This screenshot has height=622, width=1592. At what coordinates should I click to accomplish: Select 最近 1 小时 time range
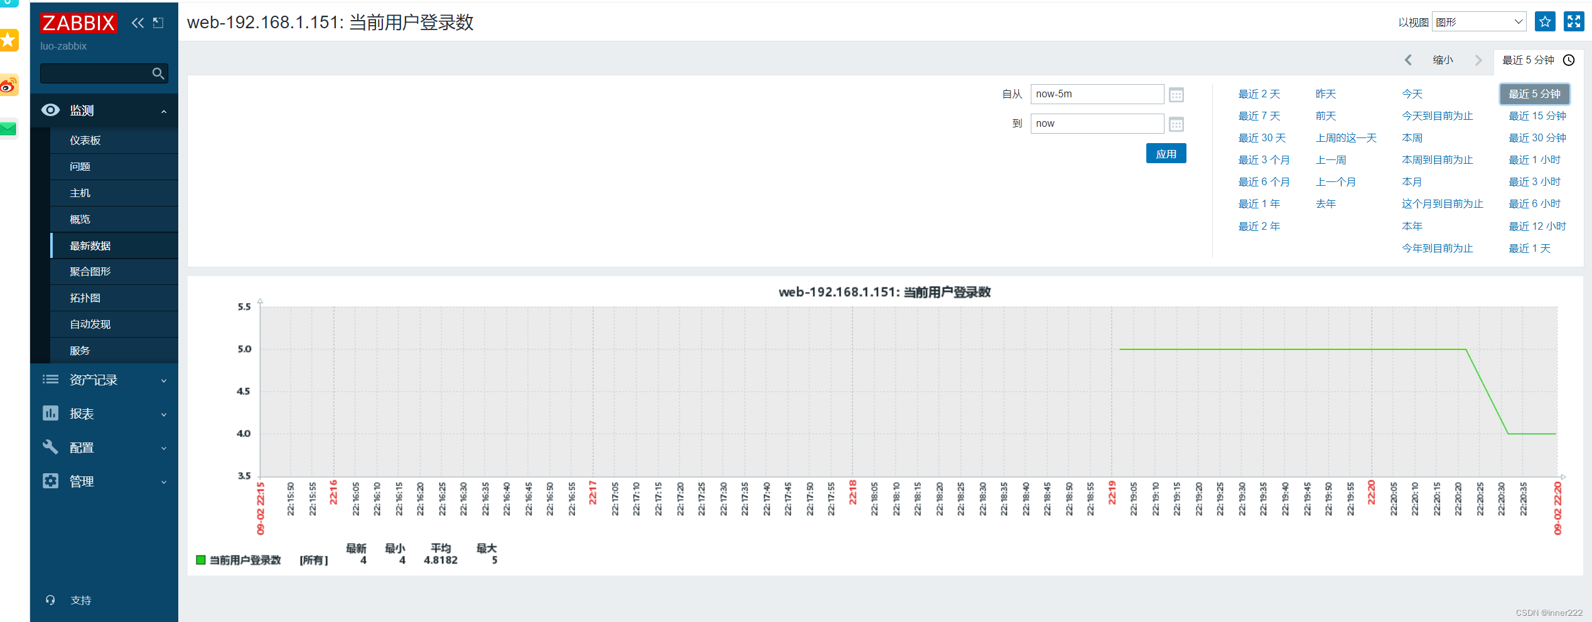pos(1534,160)
